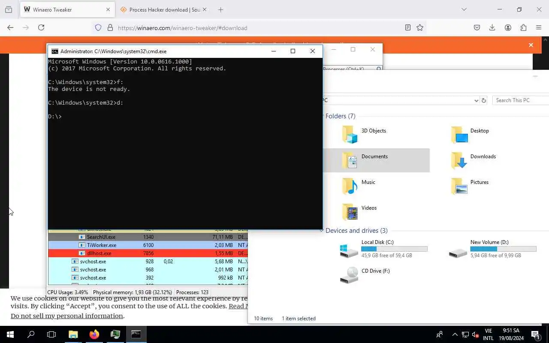Viewport: 549px width, 343px height.
Task: Open Firefox from taskbar
Action: [x=94, y=334]
